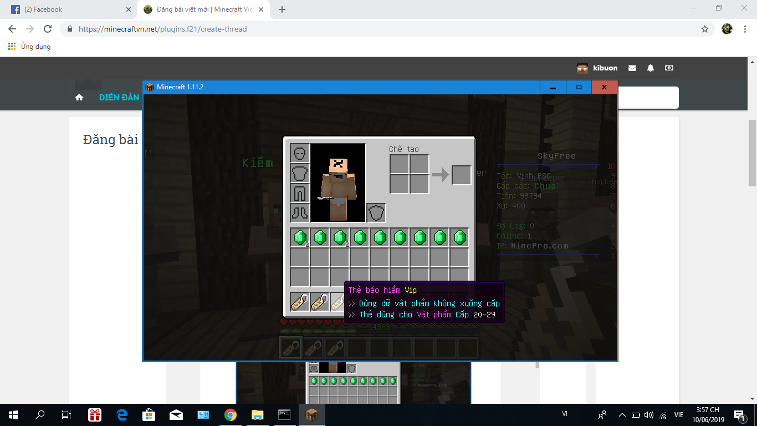Open the Windows Start menu
This screenshot has height=426, width=757.
point(12,414)
